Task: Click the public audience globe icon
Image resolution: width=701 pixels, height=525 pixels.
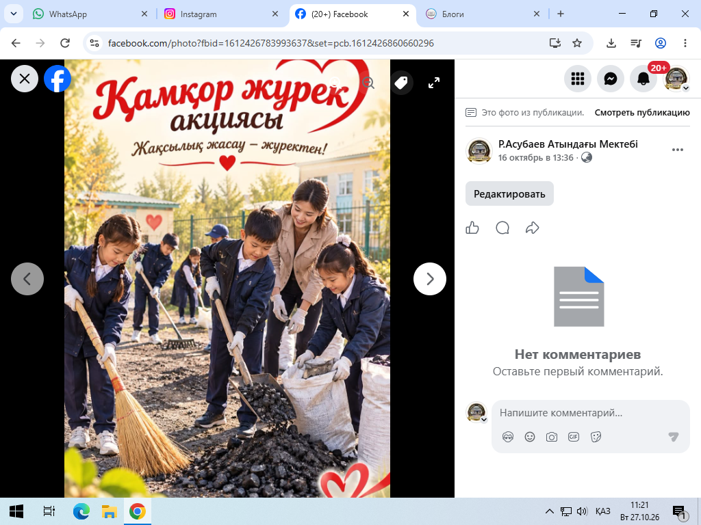Action: (587, 158)
